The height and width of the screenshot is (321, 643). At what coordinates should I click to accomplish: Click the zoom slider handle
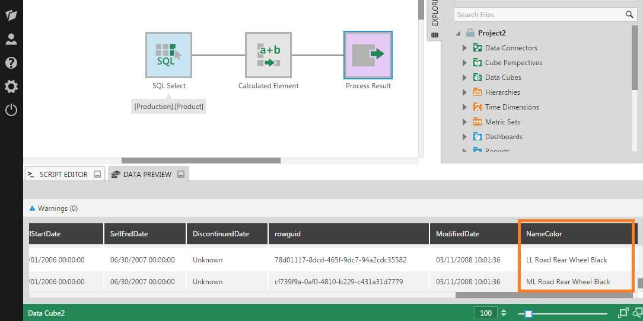coord(528,313)
